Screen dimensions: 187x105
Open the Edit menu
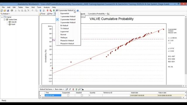click(x=14, y=7)
